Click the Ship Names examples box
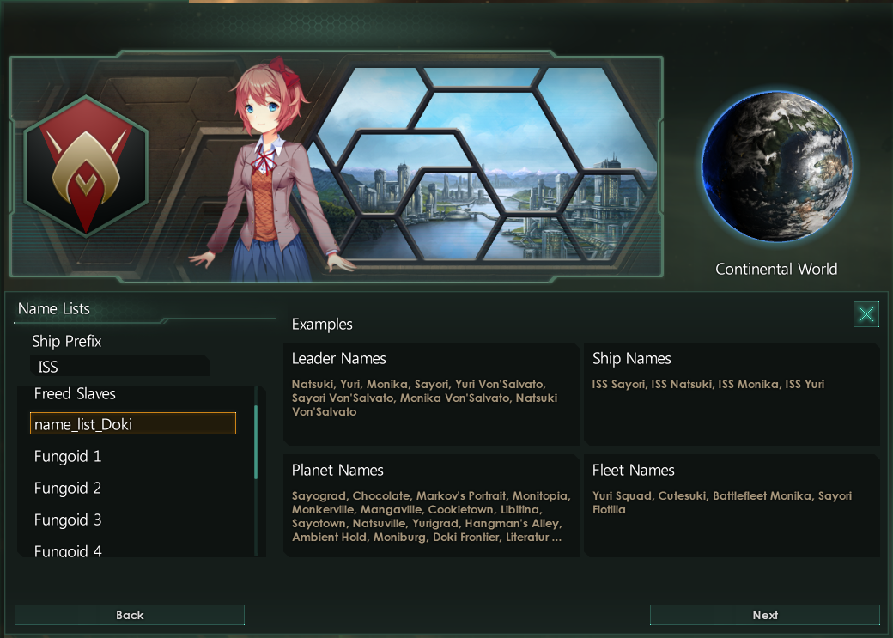This screenshot has width=893, height=638. (732, 393)
